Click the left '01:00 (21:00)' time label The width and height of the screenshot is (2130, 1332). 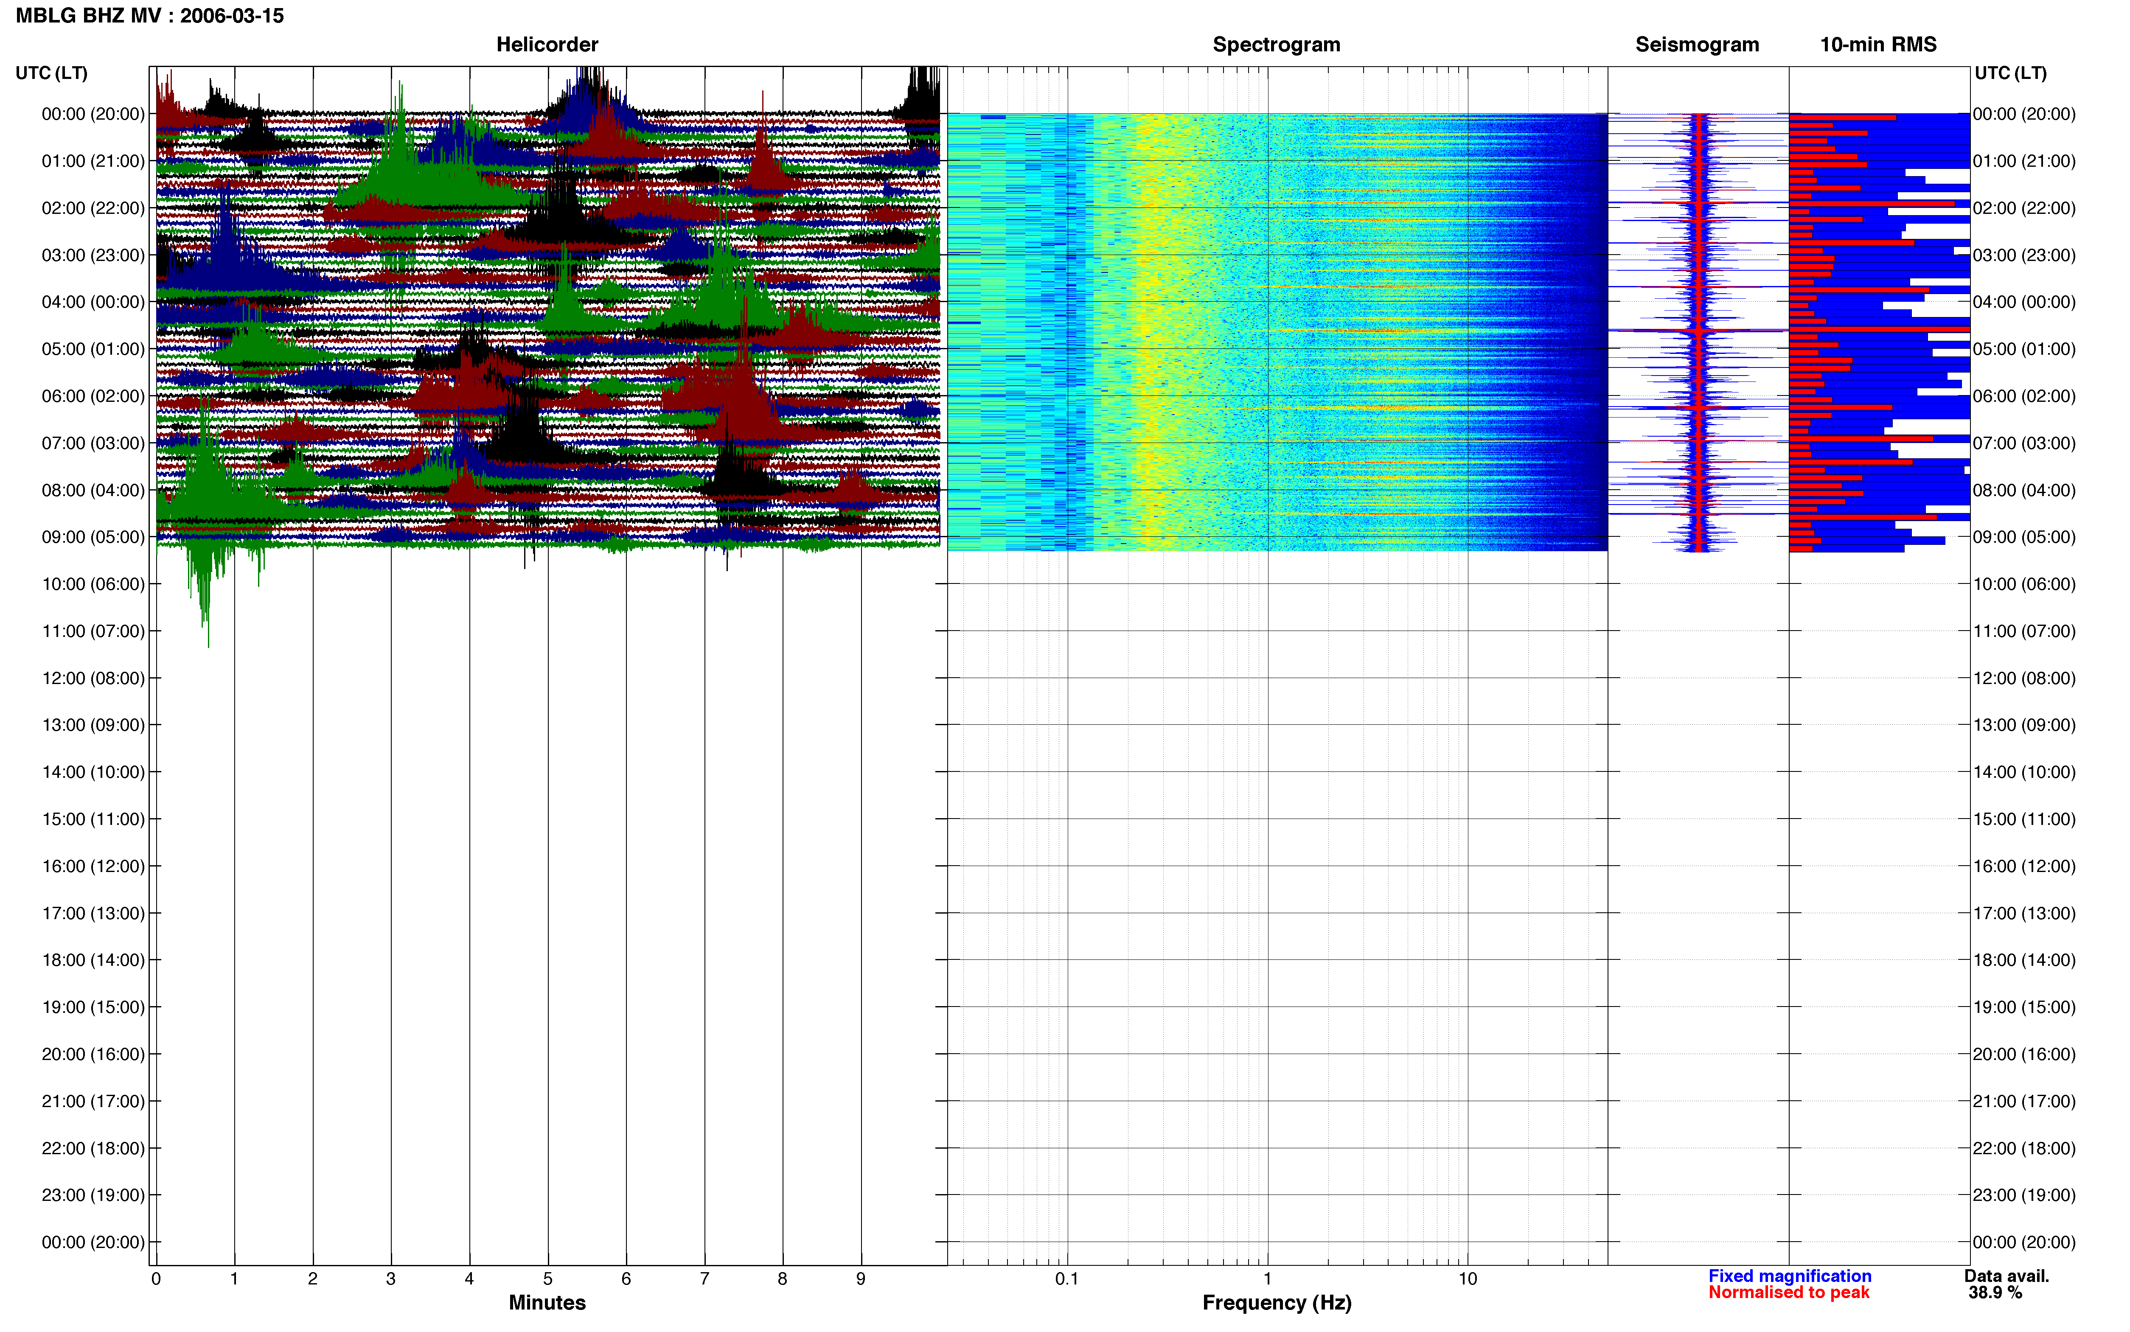click(x=93, y=161)
